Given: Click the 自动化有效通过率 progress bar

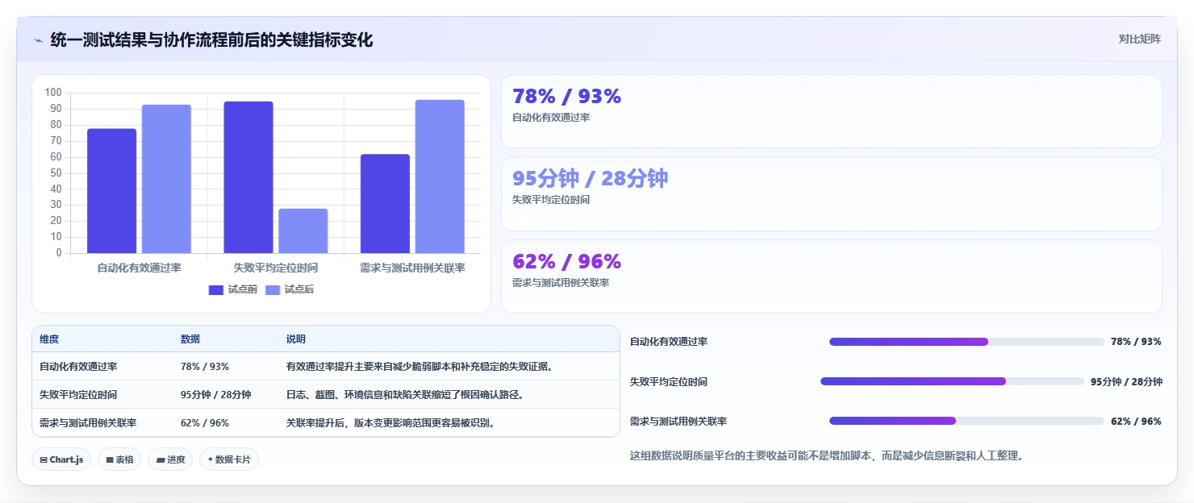Looking at the screenshot, I should coord(966,342).
